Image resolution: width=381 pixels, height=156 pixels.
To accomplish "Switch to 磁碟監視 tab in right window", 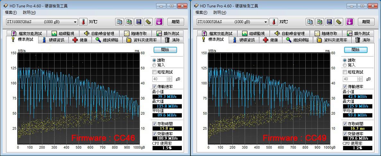I will coord(253,33).
